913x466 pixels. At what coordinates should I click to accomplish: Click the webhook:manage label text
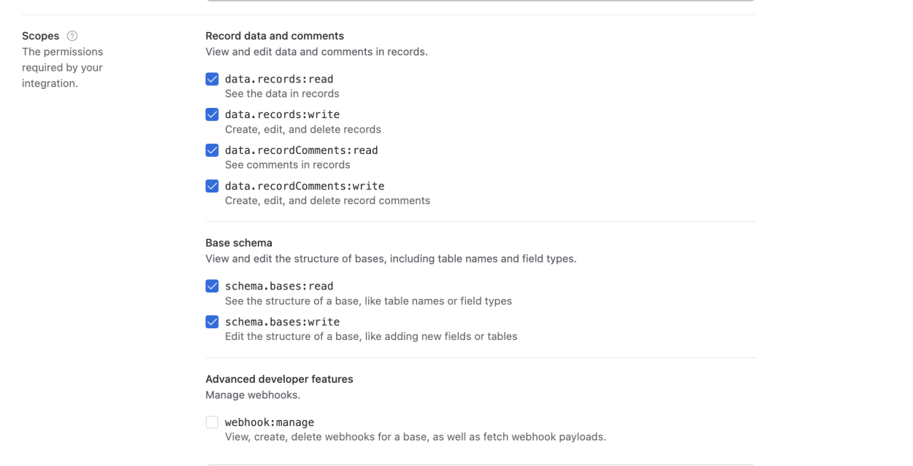tap(270, 422)
